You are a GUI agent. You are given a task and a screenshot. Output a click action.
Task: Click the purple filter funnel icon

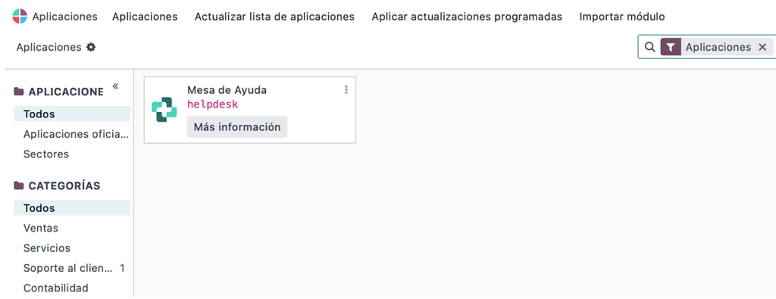click(671, 47)
